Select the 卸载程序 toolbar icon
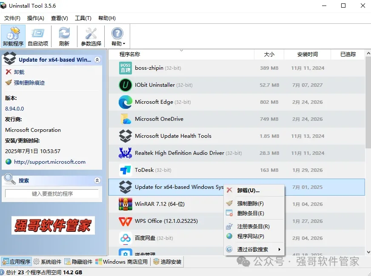This screenshot has height=276, width=371. pyautogui.click(x=13, y=36)
